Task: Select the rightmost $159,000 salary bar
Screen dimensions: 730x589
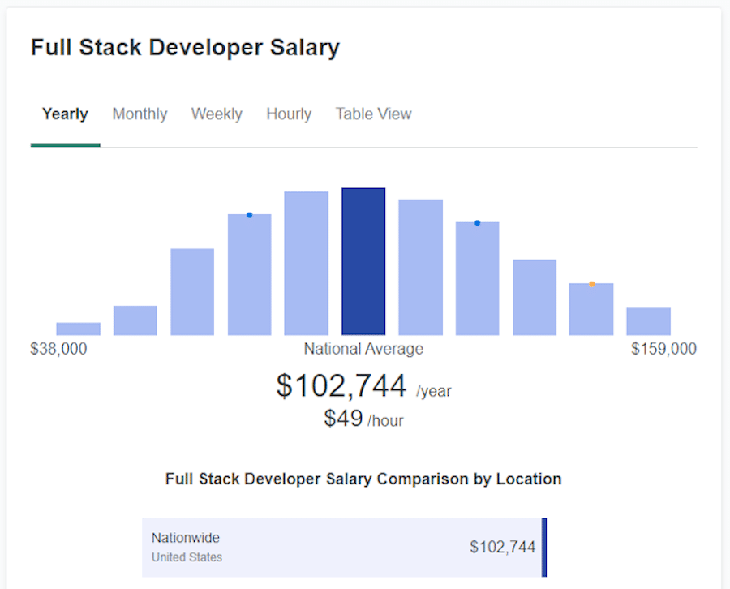Action: click(648, 320)
